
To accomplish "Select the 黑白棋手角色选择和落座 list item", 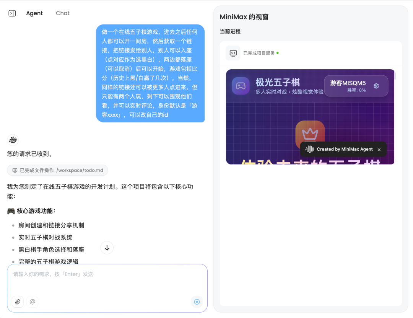I will [x=51, y=250].
